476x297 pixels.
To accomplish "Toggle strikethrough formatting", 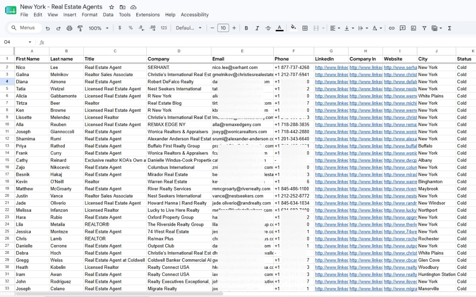I will (x=268, y=28).
